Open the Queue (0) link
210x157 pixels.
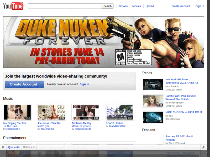click(x=14, y=147)
